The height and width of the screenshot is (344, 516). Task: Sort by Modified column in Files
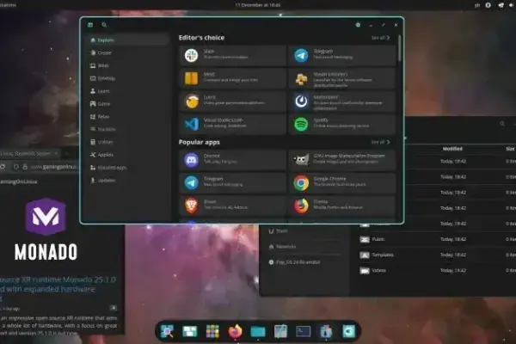click(x=452, y=149)
